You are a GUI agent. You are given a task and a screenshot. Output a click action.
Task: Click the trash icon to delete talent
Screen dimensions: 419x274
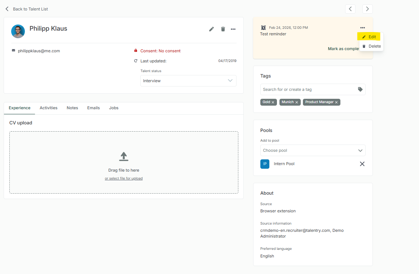click(223, 29)
